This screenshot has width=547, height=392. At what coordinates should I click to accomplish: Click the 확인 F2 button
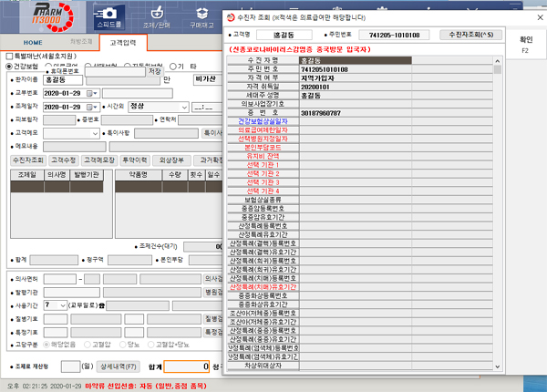click(526, 44)
